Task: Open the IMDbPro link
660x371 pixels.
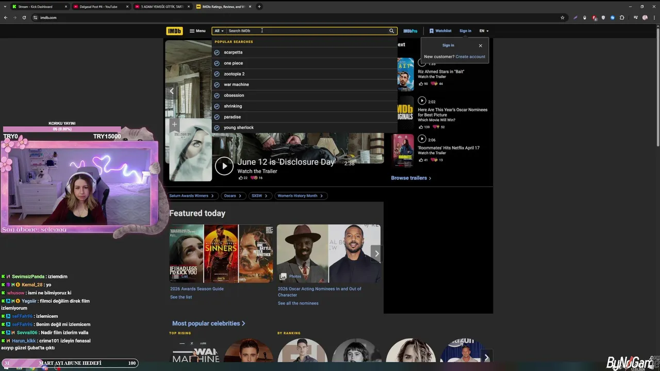Action: pyautogui.click(x=410, y=31)
